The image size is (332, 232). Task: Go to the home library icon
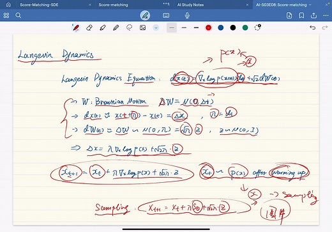(x=8, y=4)
